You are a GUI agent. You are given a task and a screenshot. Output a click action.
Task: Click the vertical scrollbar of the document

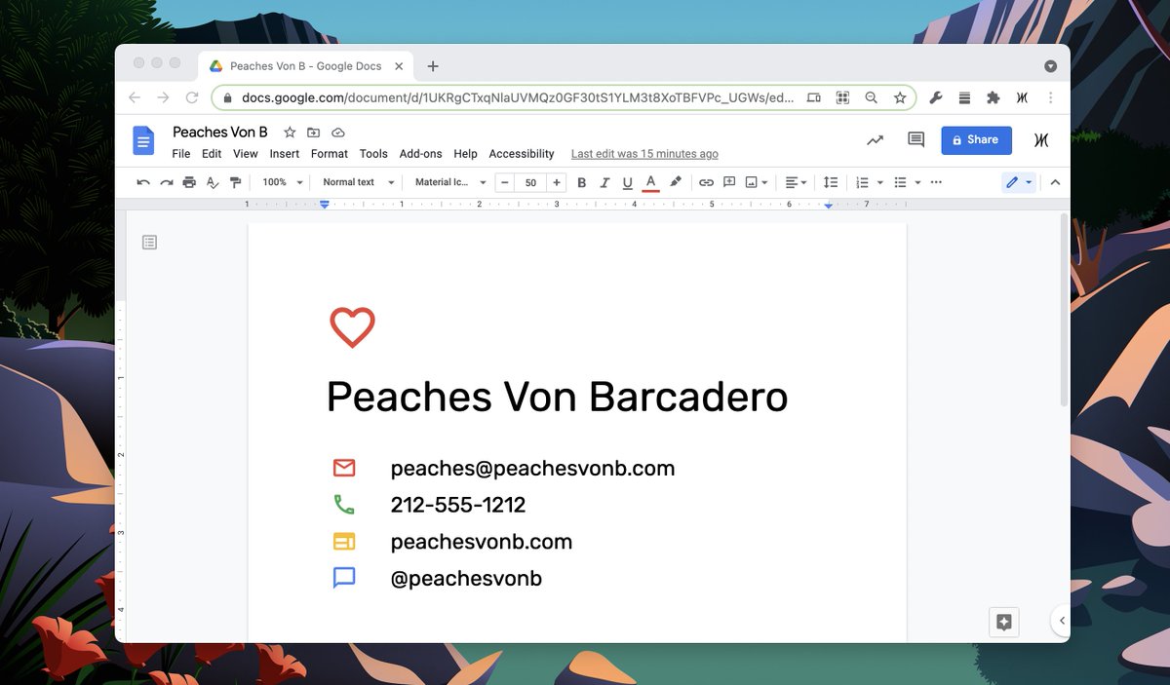click(1064, 310)
